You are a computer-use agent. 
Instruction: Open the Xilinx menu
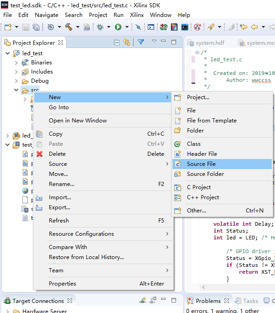(137, 15)
